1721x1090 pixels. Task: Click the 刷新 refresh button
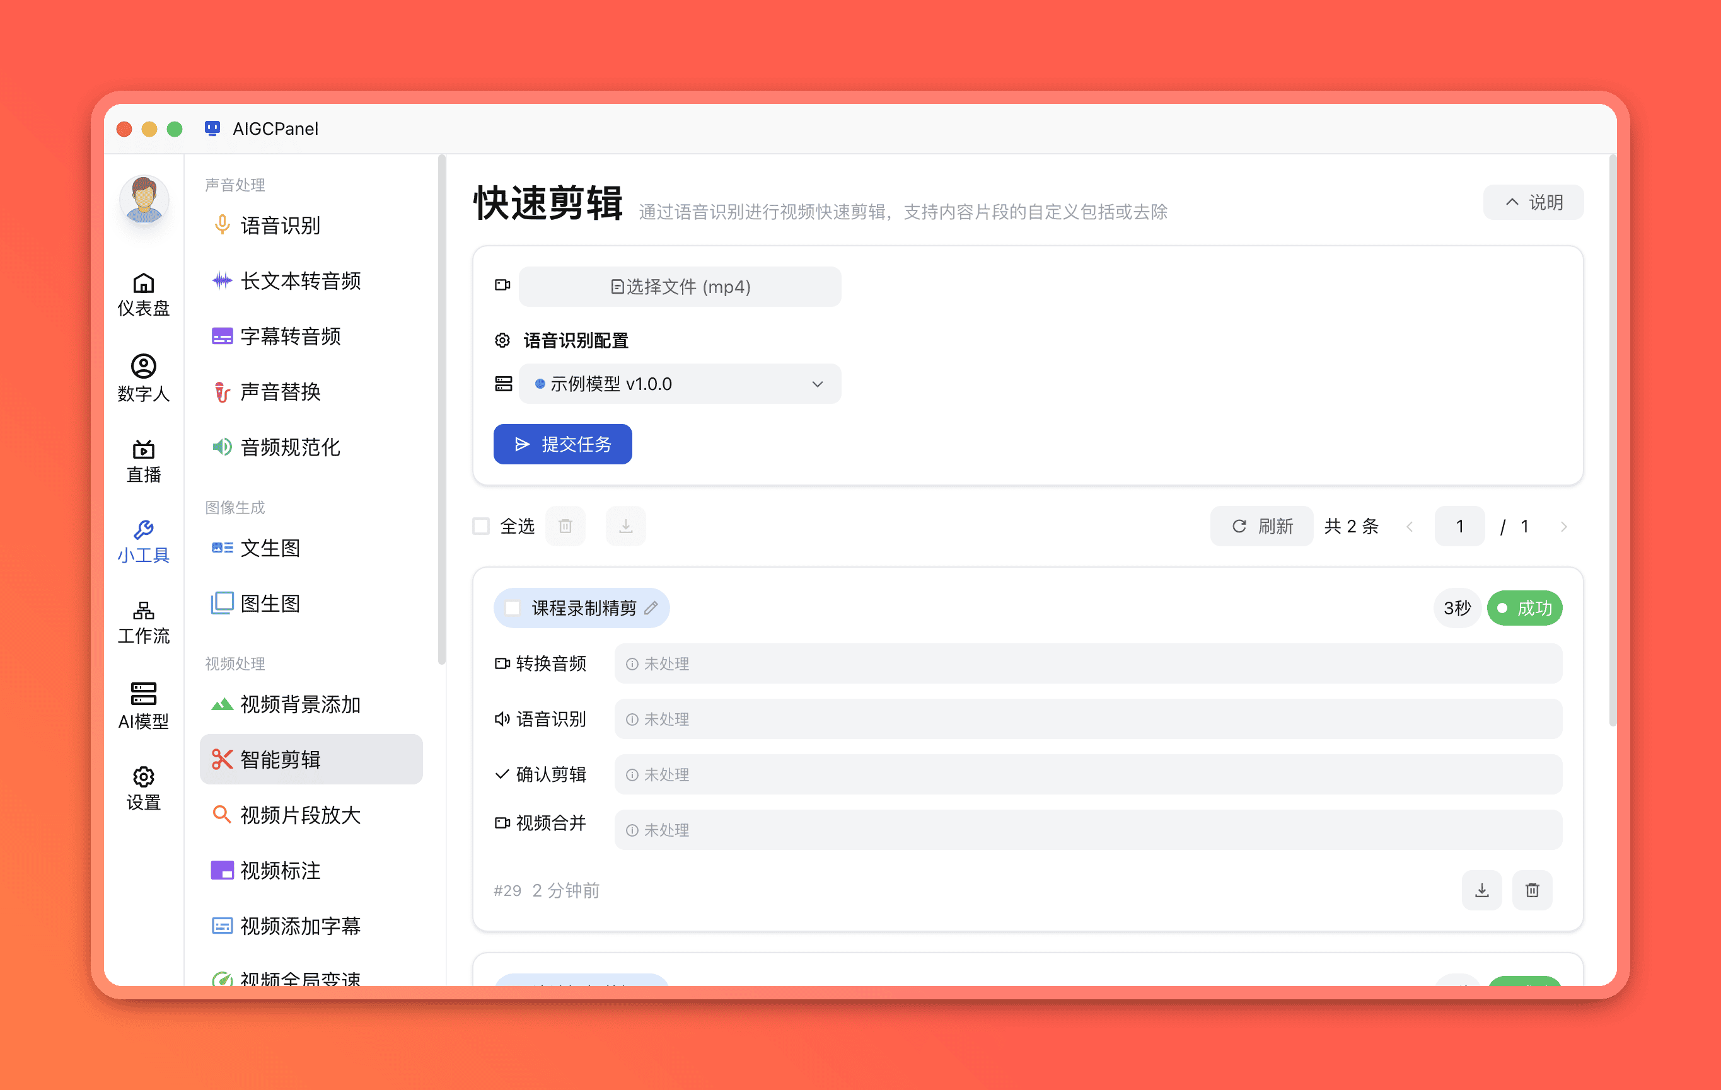(x=1261, y=527)
